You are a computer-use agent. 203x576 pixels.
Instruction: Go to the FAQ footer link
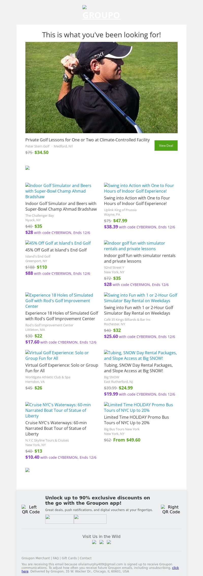pyautogui.click(x=56, y=558)
